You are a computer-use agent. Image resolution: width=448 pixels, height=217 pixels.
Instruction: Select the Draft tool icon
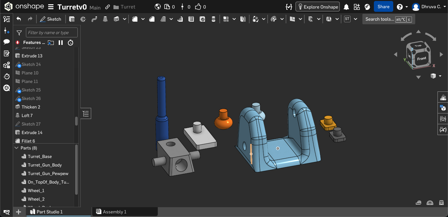[x=163, y=19]
